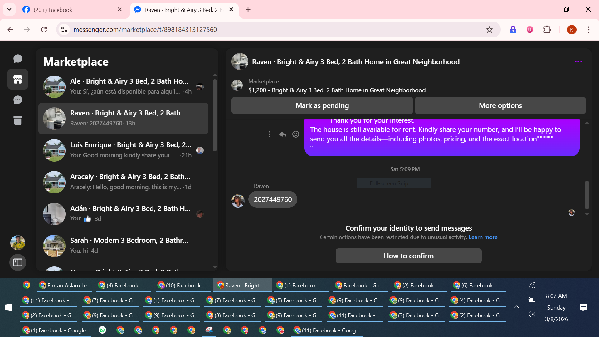The image size is (599, 337).
Task: Open Message requests sidebar icon
Action: [18, 100]
